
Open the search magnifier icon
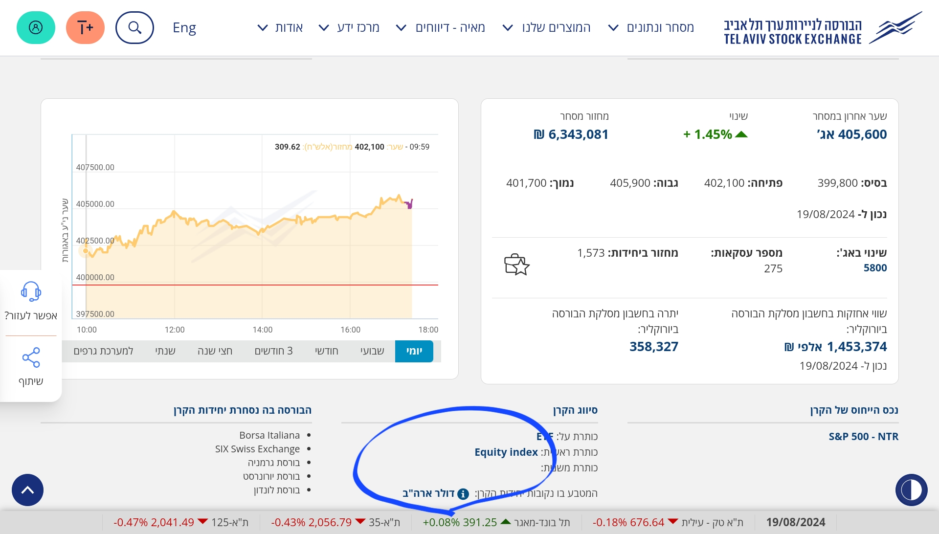134,28
